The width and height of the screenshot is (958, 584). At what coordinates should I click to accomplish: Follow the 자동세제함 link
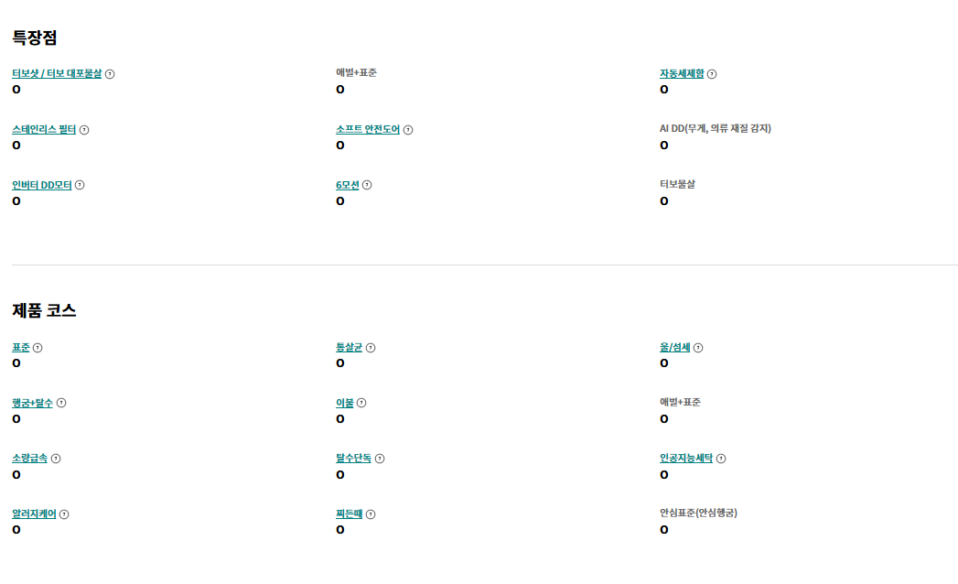point(682,73)
